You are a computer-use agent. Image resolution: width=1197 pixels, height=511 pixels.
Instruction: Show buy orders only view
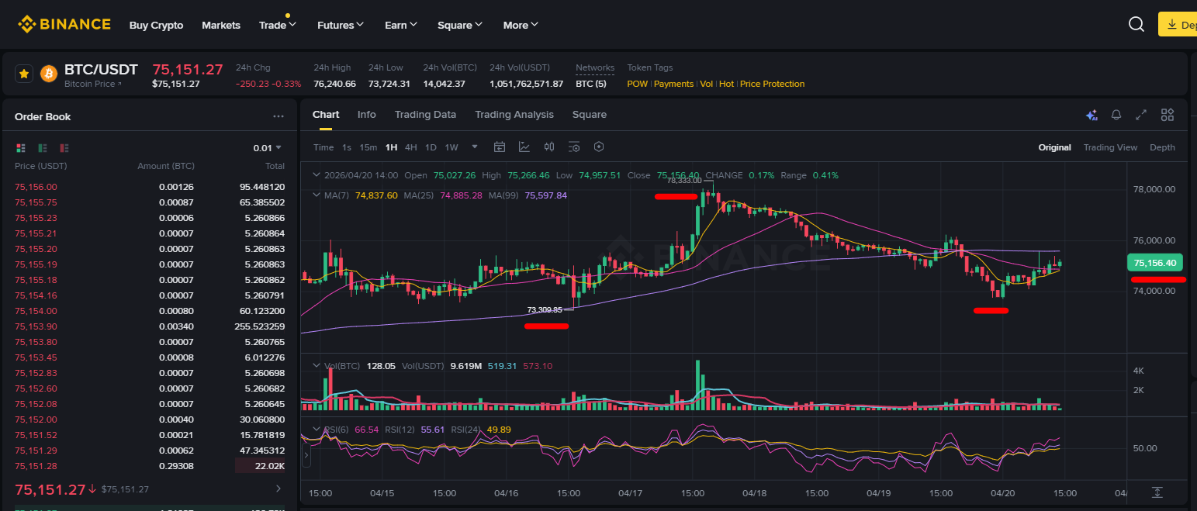(43, 147)
